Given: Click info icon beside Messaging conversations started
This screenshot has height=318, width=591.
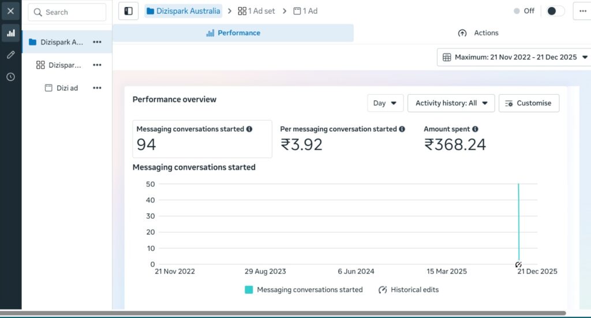Looking at the screenshot, I should (x=249, y=129).
